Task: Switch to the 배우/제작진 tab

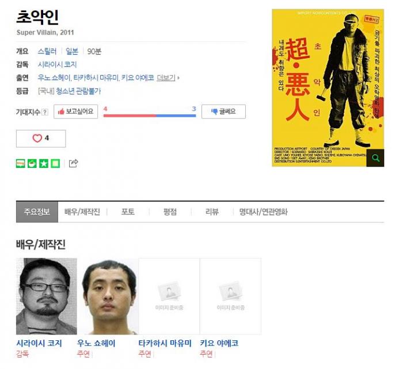Action: 82,212
